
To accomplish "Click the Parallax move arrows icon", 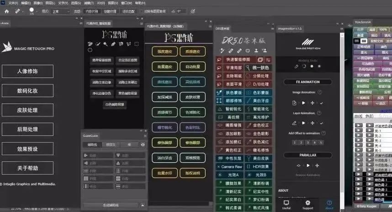I will [x=317, y=165].
